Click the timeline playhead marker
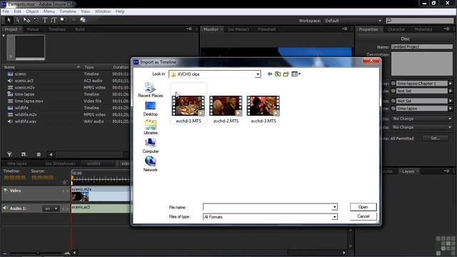Viewport: 457px width, 257px height. (72, 177)
